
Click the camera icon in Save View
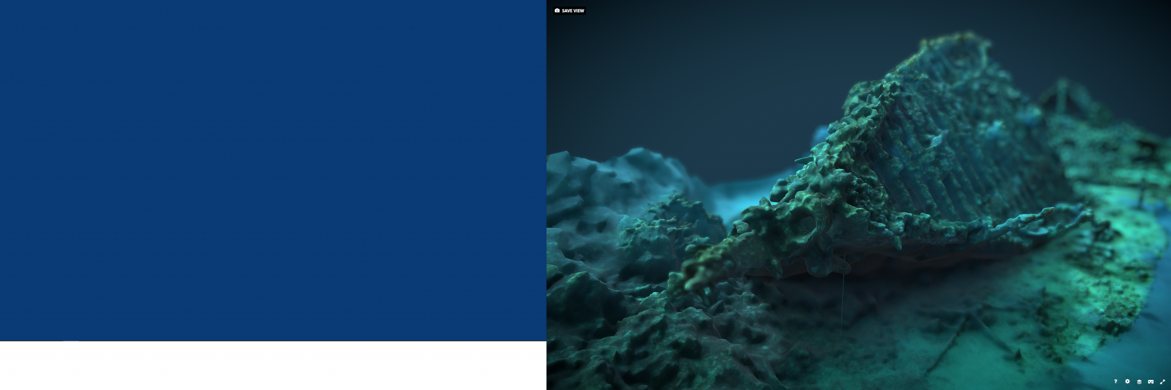coord(557,11)
